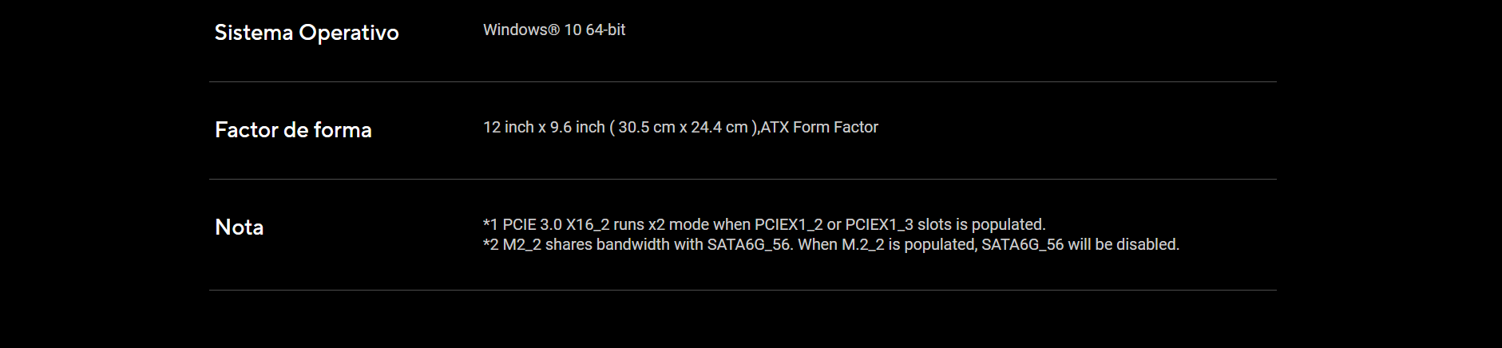Click the "Nota" section heading
The height and width of the screenshot is (348, 1502).
click(x=239, y=227)
